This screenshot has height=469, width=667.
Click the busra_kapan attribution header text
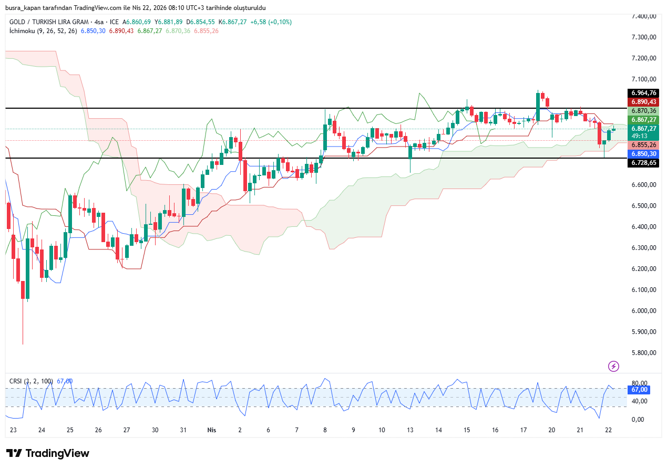pos(135,8)
